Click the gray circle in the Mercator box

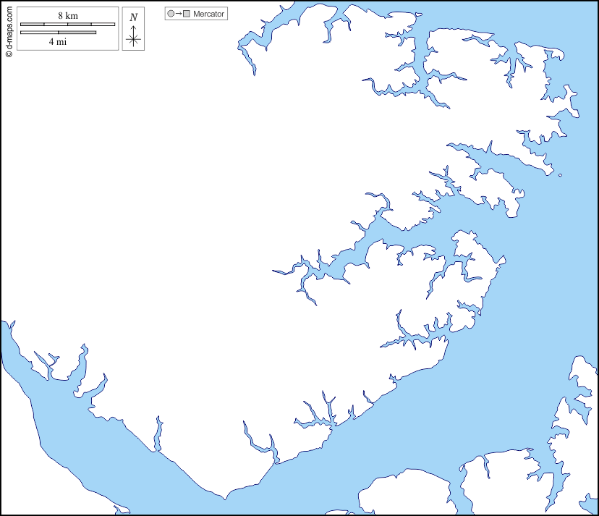pos(171,14)
